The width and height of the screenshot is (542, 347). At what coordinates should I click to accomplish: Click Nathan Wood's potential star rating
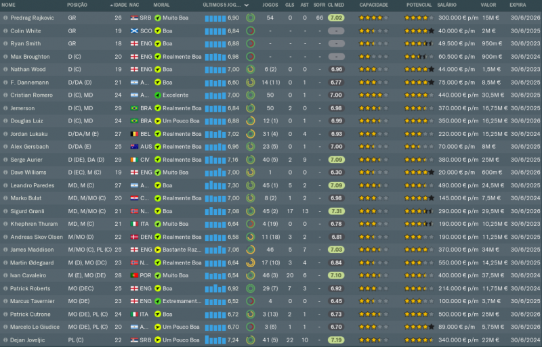[x=419, y=69]
